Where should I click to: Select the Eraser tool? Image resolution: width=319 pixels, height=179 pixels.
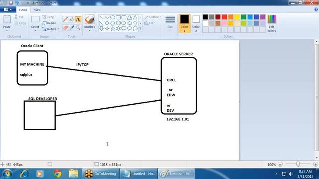pyautogui.click(x=65, y=28)
